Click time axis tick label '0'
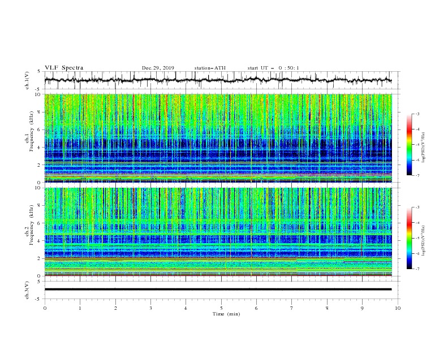 [45, 308]
